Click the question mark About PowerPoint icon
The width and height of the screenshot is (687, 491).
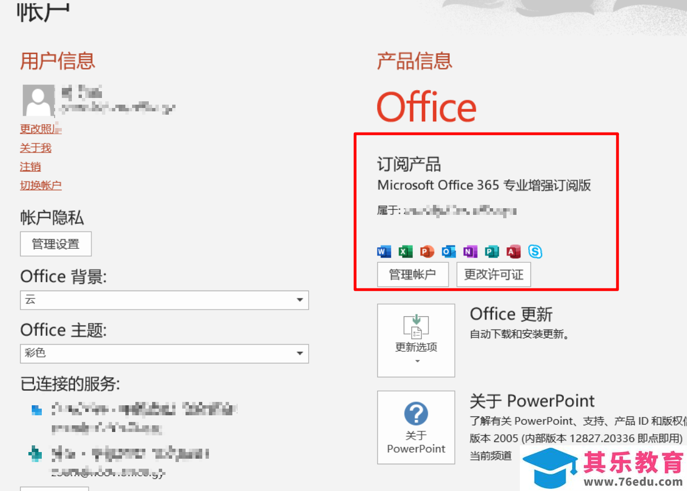point(416,414)
